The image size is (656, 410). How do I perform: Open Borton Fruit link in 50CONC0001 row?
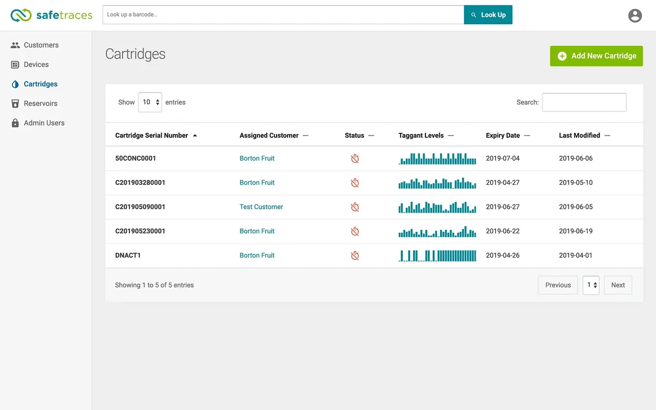(257, 159)
